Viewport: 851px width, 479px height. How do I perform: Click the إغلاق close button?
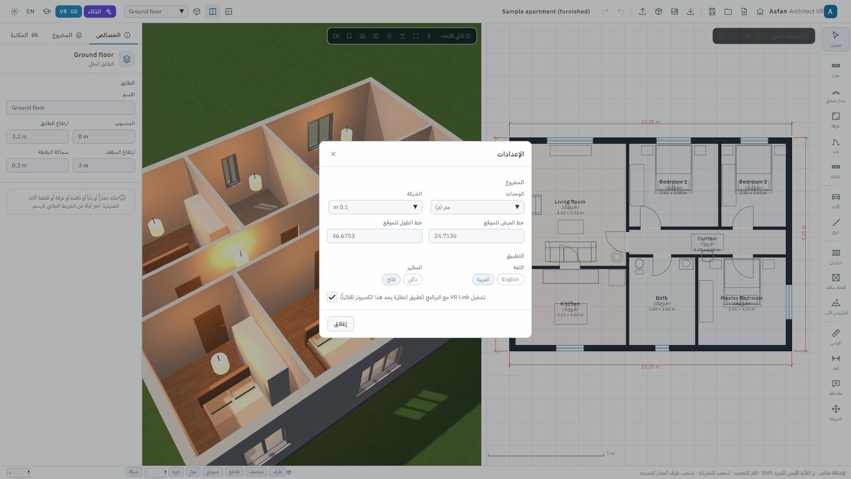click(340, 324)
